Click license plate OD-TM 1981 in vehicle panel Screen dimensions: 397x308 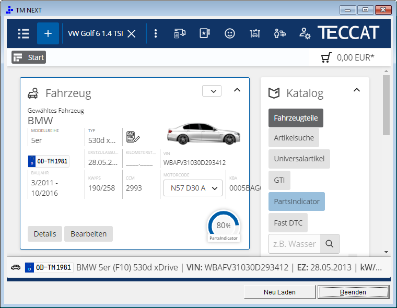(x=49, y=161)
